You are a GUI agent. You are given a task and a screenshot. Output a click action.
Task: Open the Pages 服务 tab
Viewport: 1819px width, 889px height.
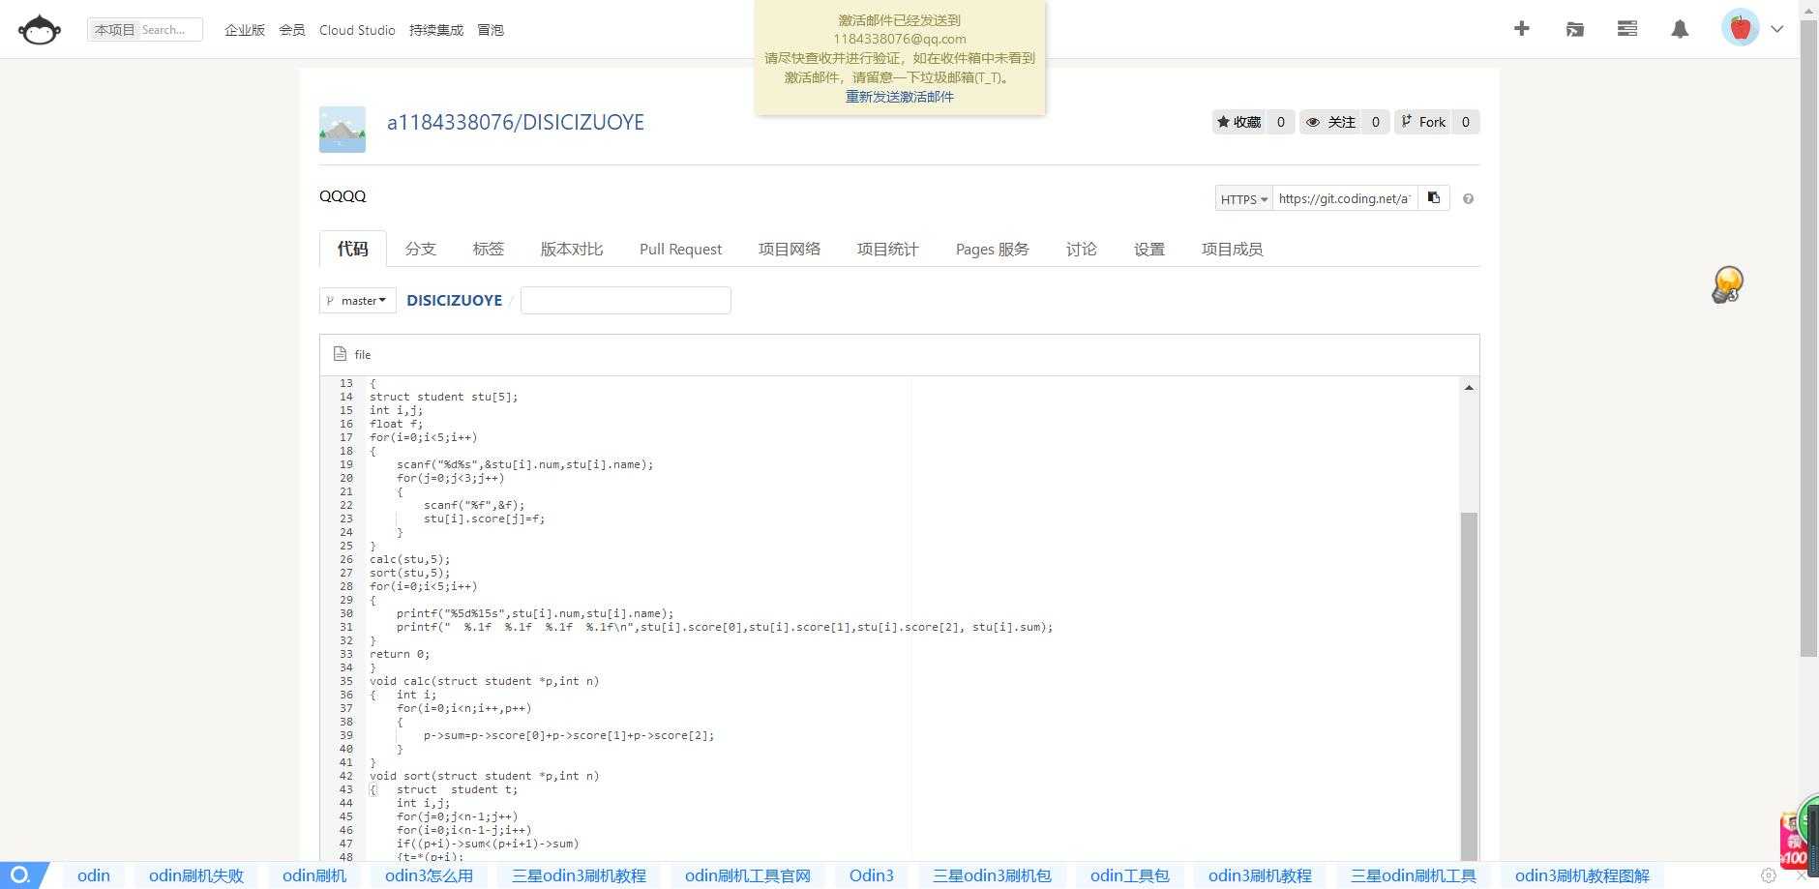pos(993,249)
